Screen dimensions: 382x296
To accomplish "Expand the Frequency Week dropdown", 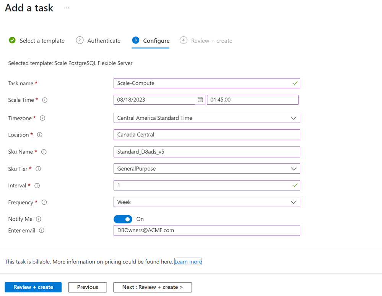I will (206, 202).
